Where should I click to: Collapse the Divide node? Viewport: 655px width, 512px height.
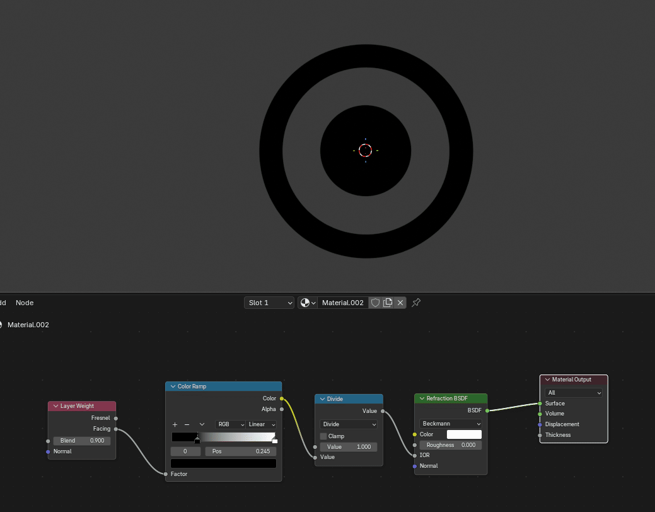[323, 399]
